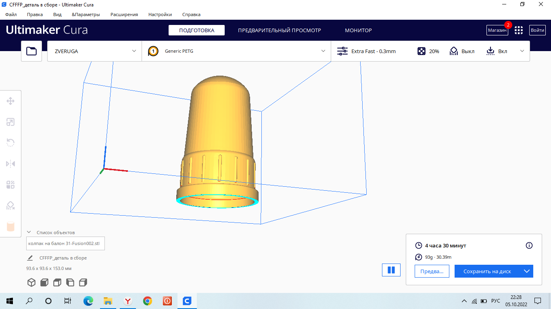Image resolution: width=551 pixels, height=309 pixels.
Task: Select the Rotate tool
Action: [11, 143]
